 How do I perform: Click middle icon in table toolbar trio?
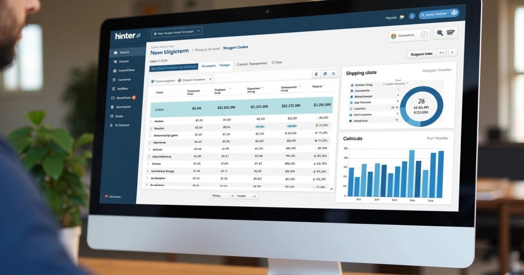click(x=325, y=74)
